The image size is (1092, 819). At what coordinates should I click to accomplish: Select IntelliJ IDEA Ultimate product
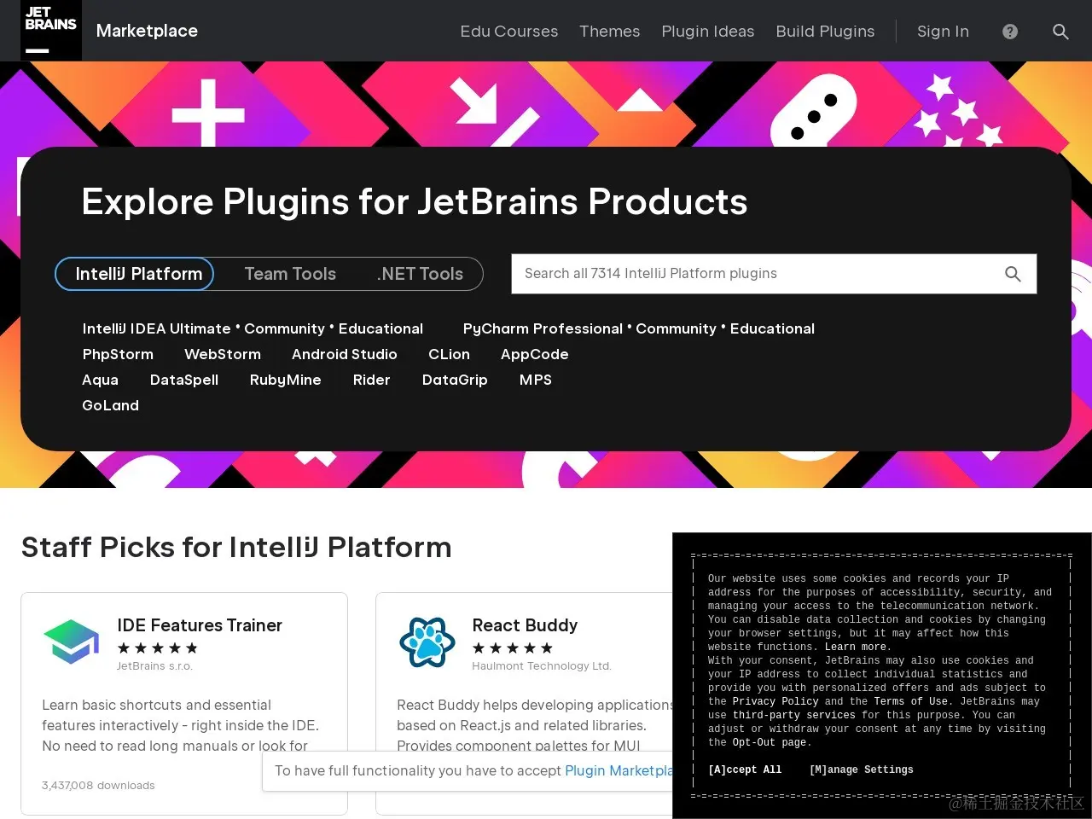coord(156,328)
